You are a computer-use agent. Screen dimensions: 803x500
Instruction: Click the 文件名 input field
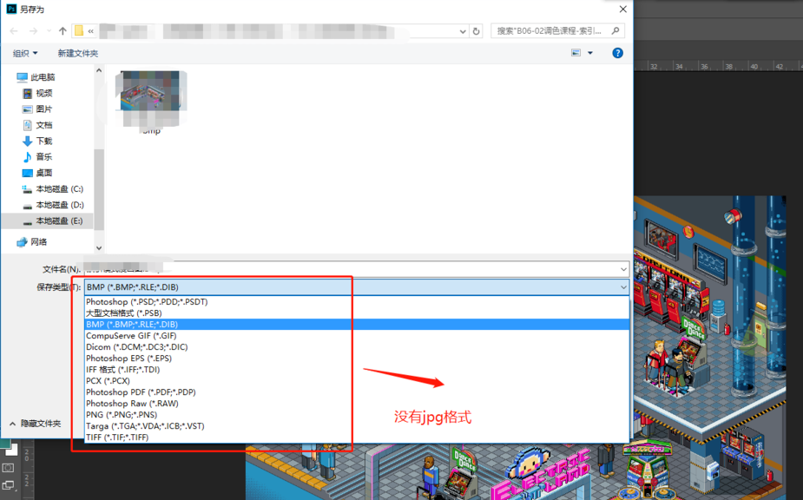(x=352, y=269)
